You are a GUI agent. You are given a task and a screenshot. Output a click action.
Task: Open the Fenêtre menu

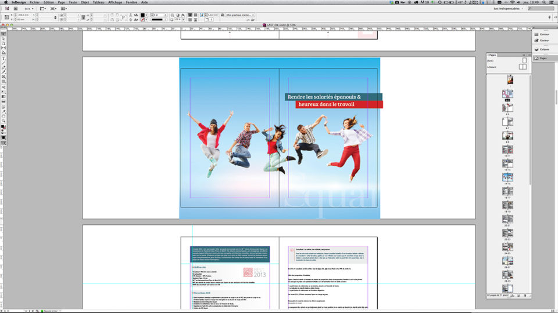pyautogui.click(x=132, y=2)
